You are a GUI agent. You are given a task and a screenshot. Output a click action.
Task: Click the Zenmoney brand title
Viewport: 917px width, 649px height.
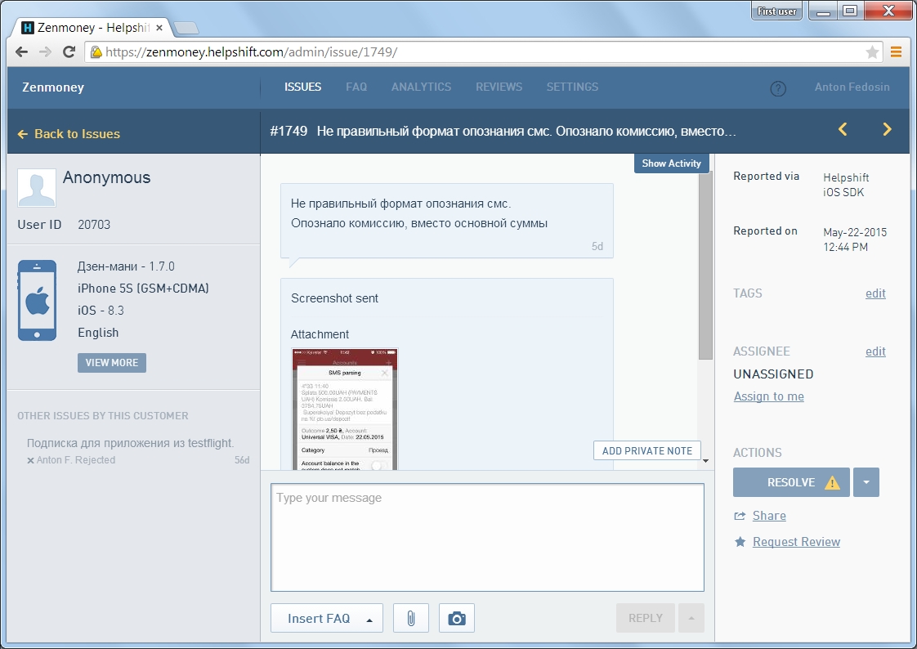point(53,87)
